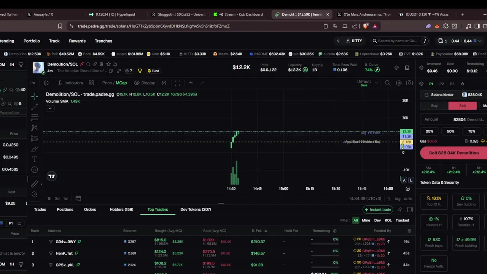The image size is (487, 274).
Task: Set a price alert bell for Demolition
Action: click(x=115, y=64)
